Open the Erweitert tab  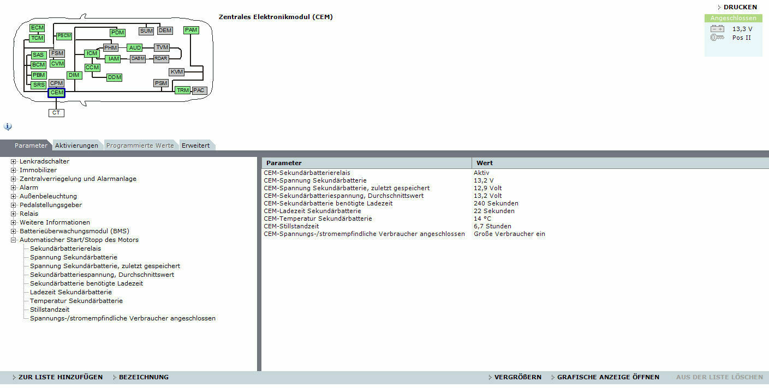[195, 145]
